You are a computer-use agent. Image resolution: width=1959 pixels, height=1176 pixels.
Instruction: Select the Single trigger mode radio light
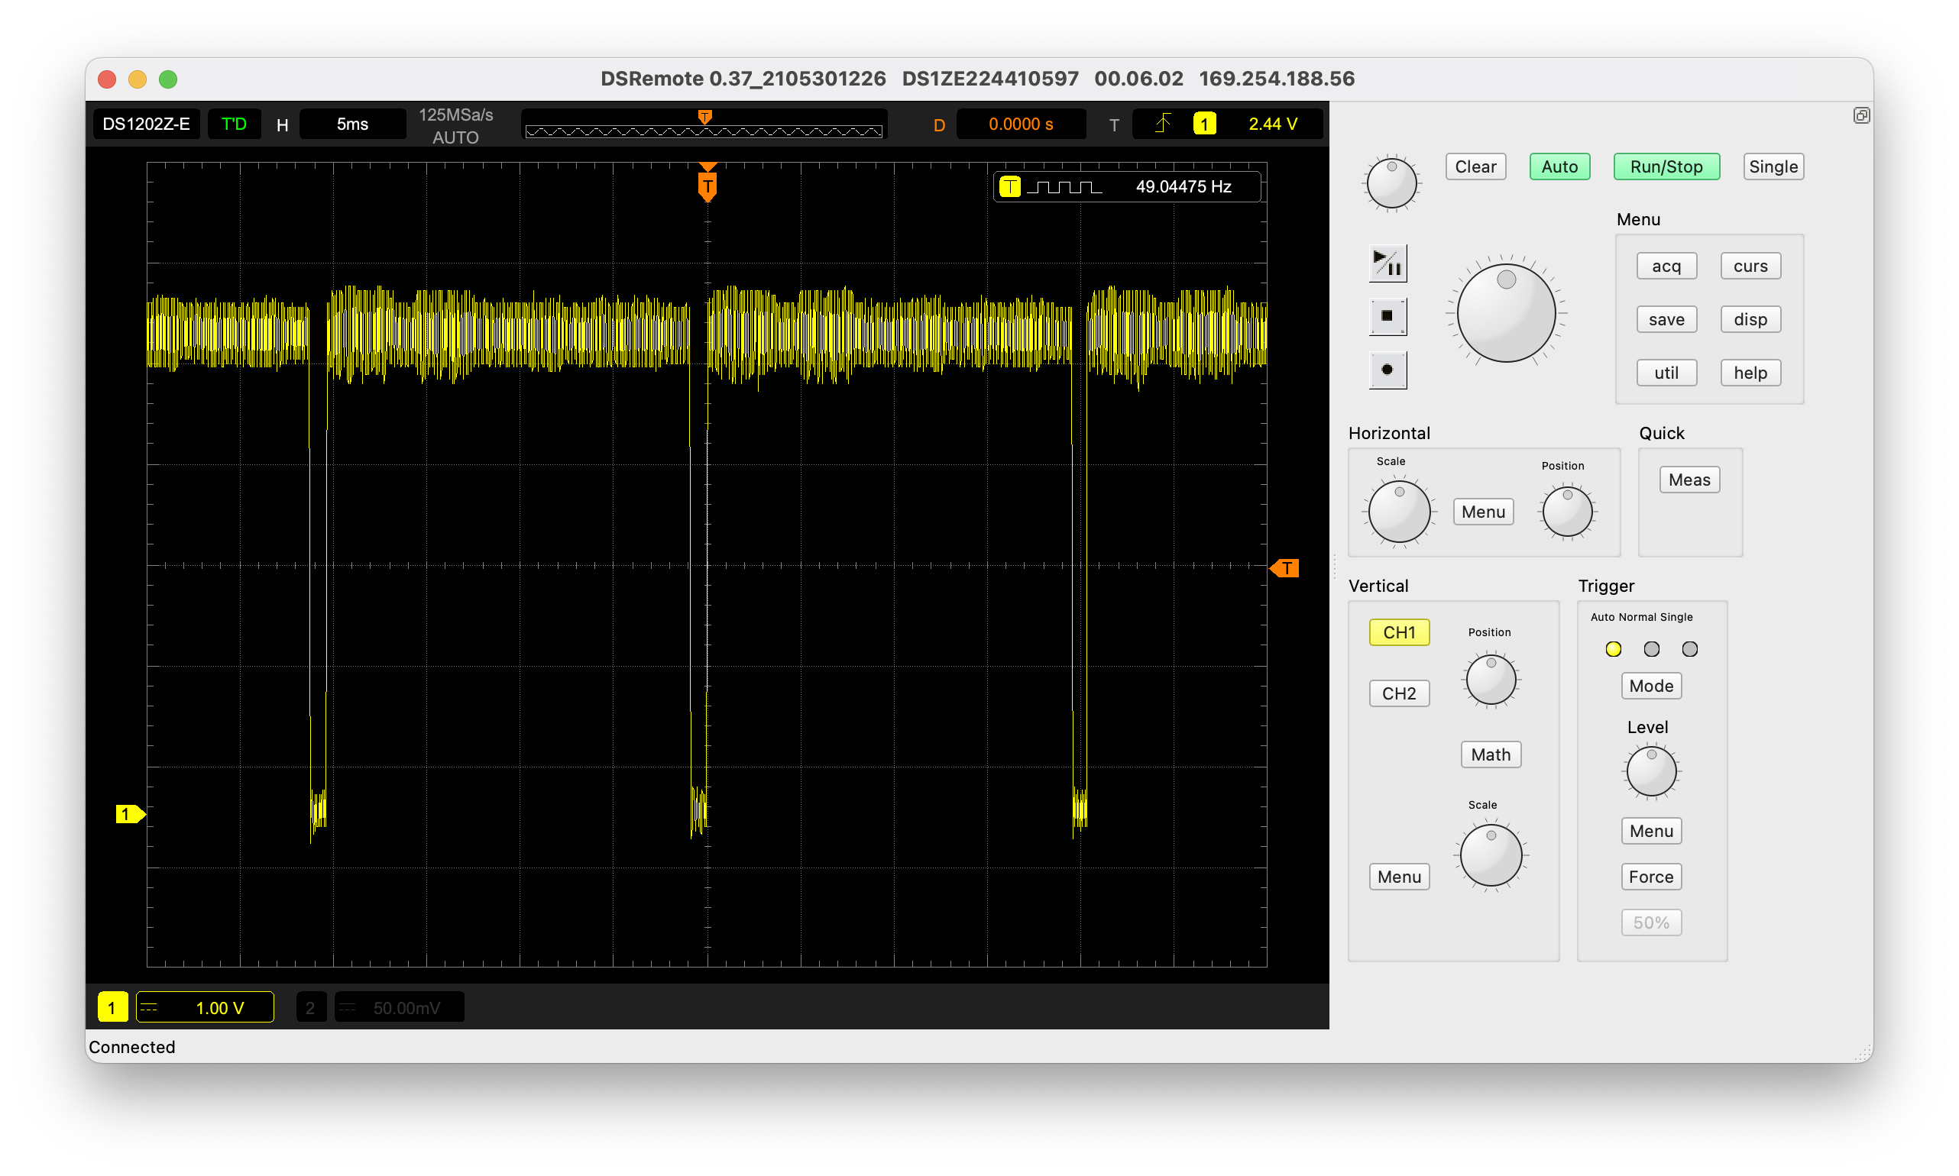click(x=1689, y=648)
